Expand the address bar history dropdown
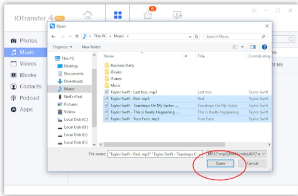Screen dimensions: 298x196 point(190,37)
